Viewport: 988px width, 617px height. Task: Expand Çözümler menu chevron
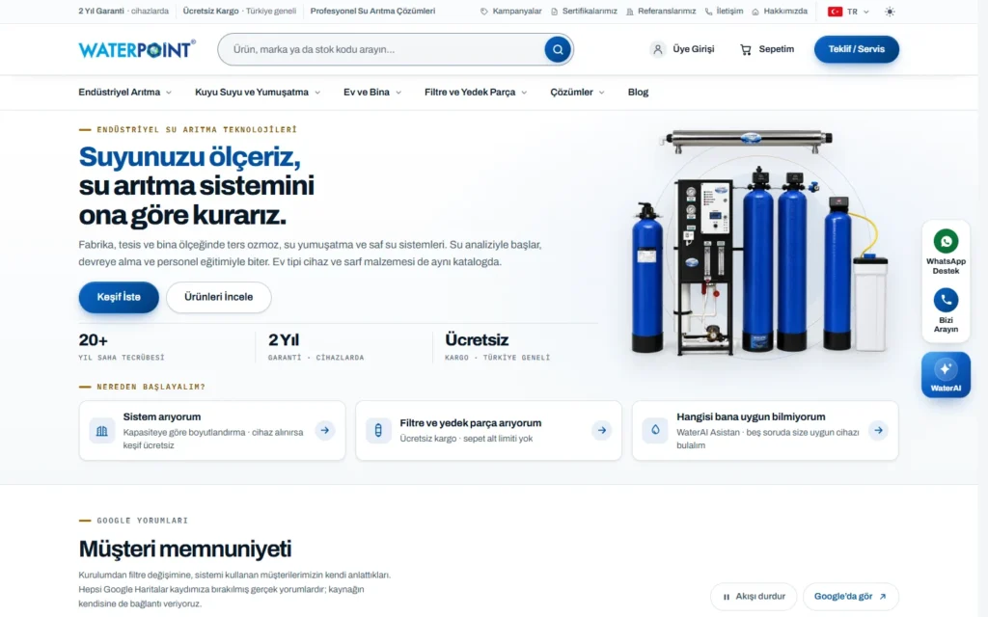coord(601,93)
